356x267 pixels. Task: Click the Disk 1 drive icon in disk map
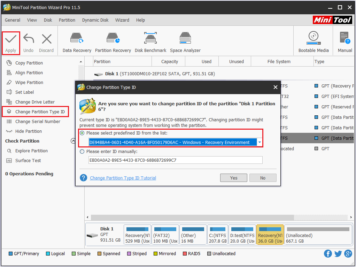tap(92, 235)
